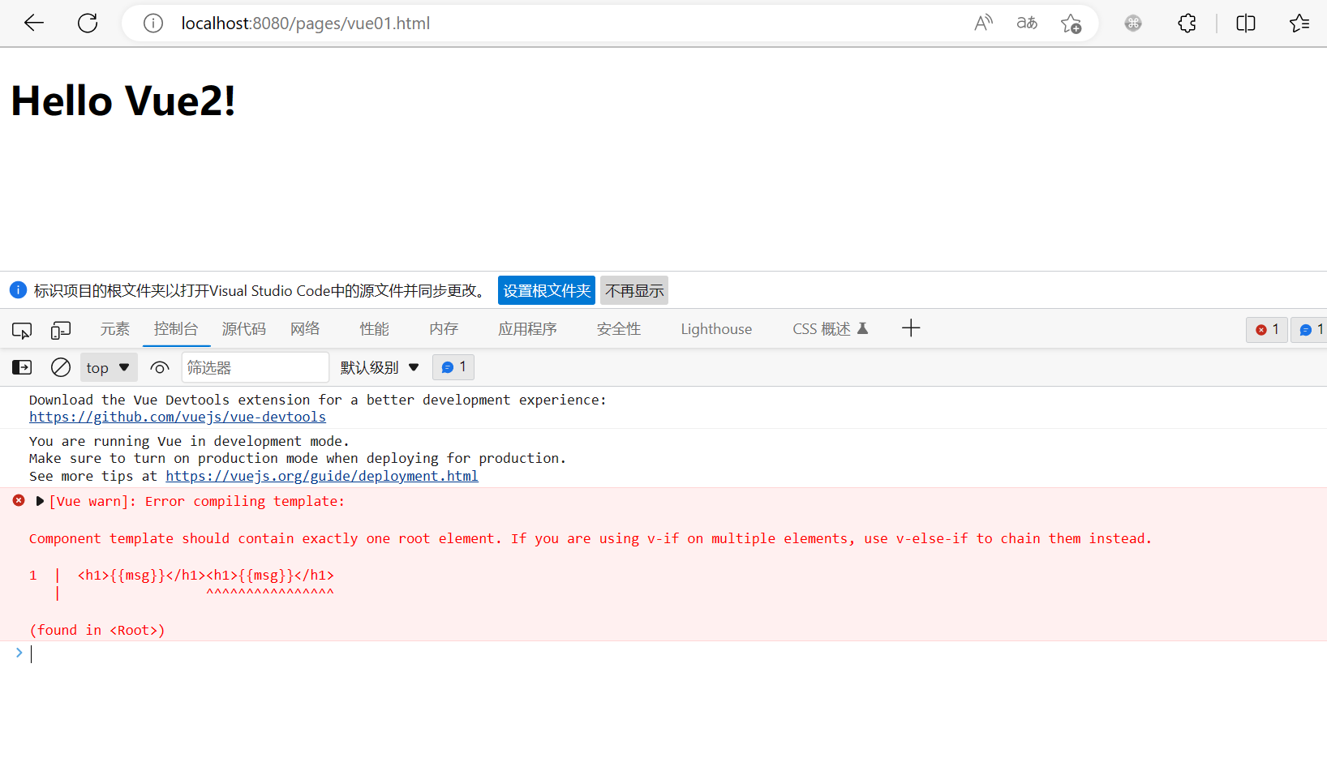
Task: Open the top frame context dropdown
Action: coord(108,366)
